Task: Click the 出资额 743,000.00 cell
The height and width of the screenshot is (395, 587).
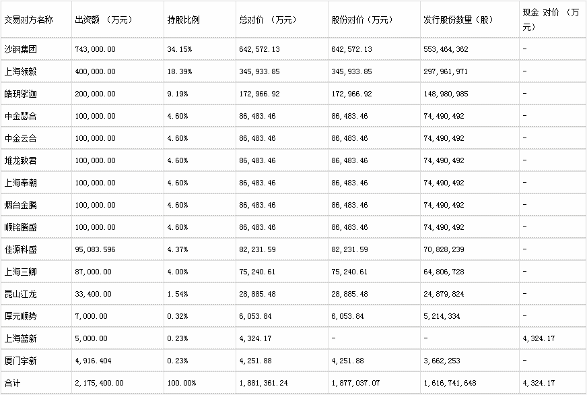Action: pyautogui.click(x=118, y=49)
